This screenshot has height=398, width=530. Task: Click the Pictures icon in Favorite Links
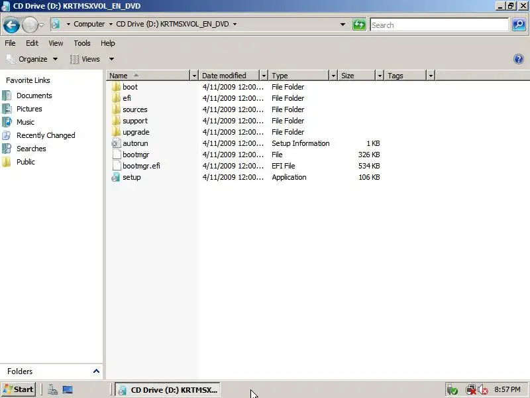[7, 109]
